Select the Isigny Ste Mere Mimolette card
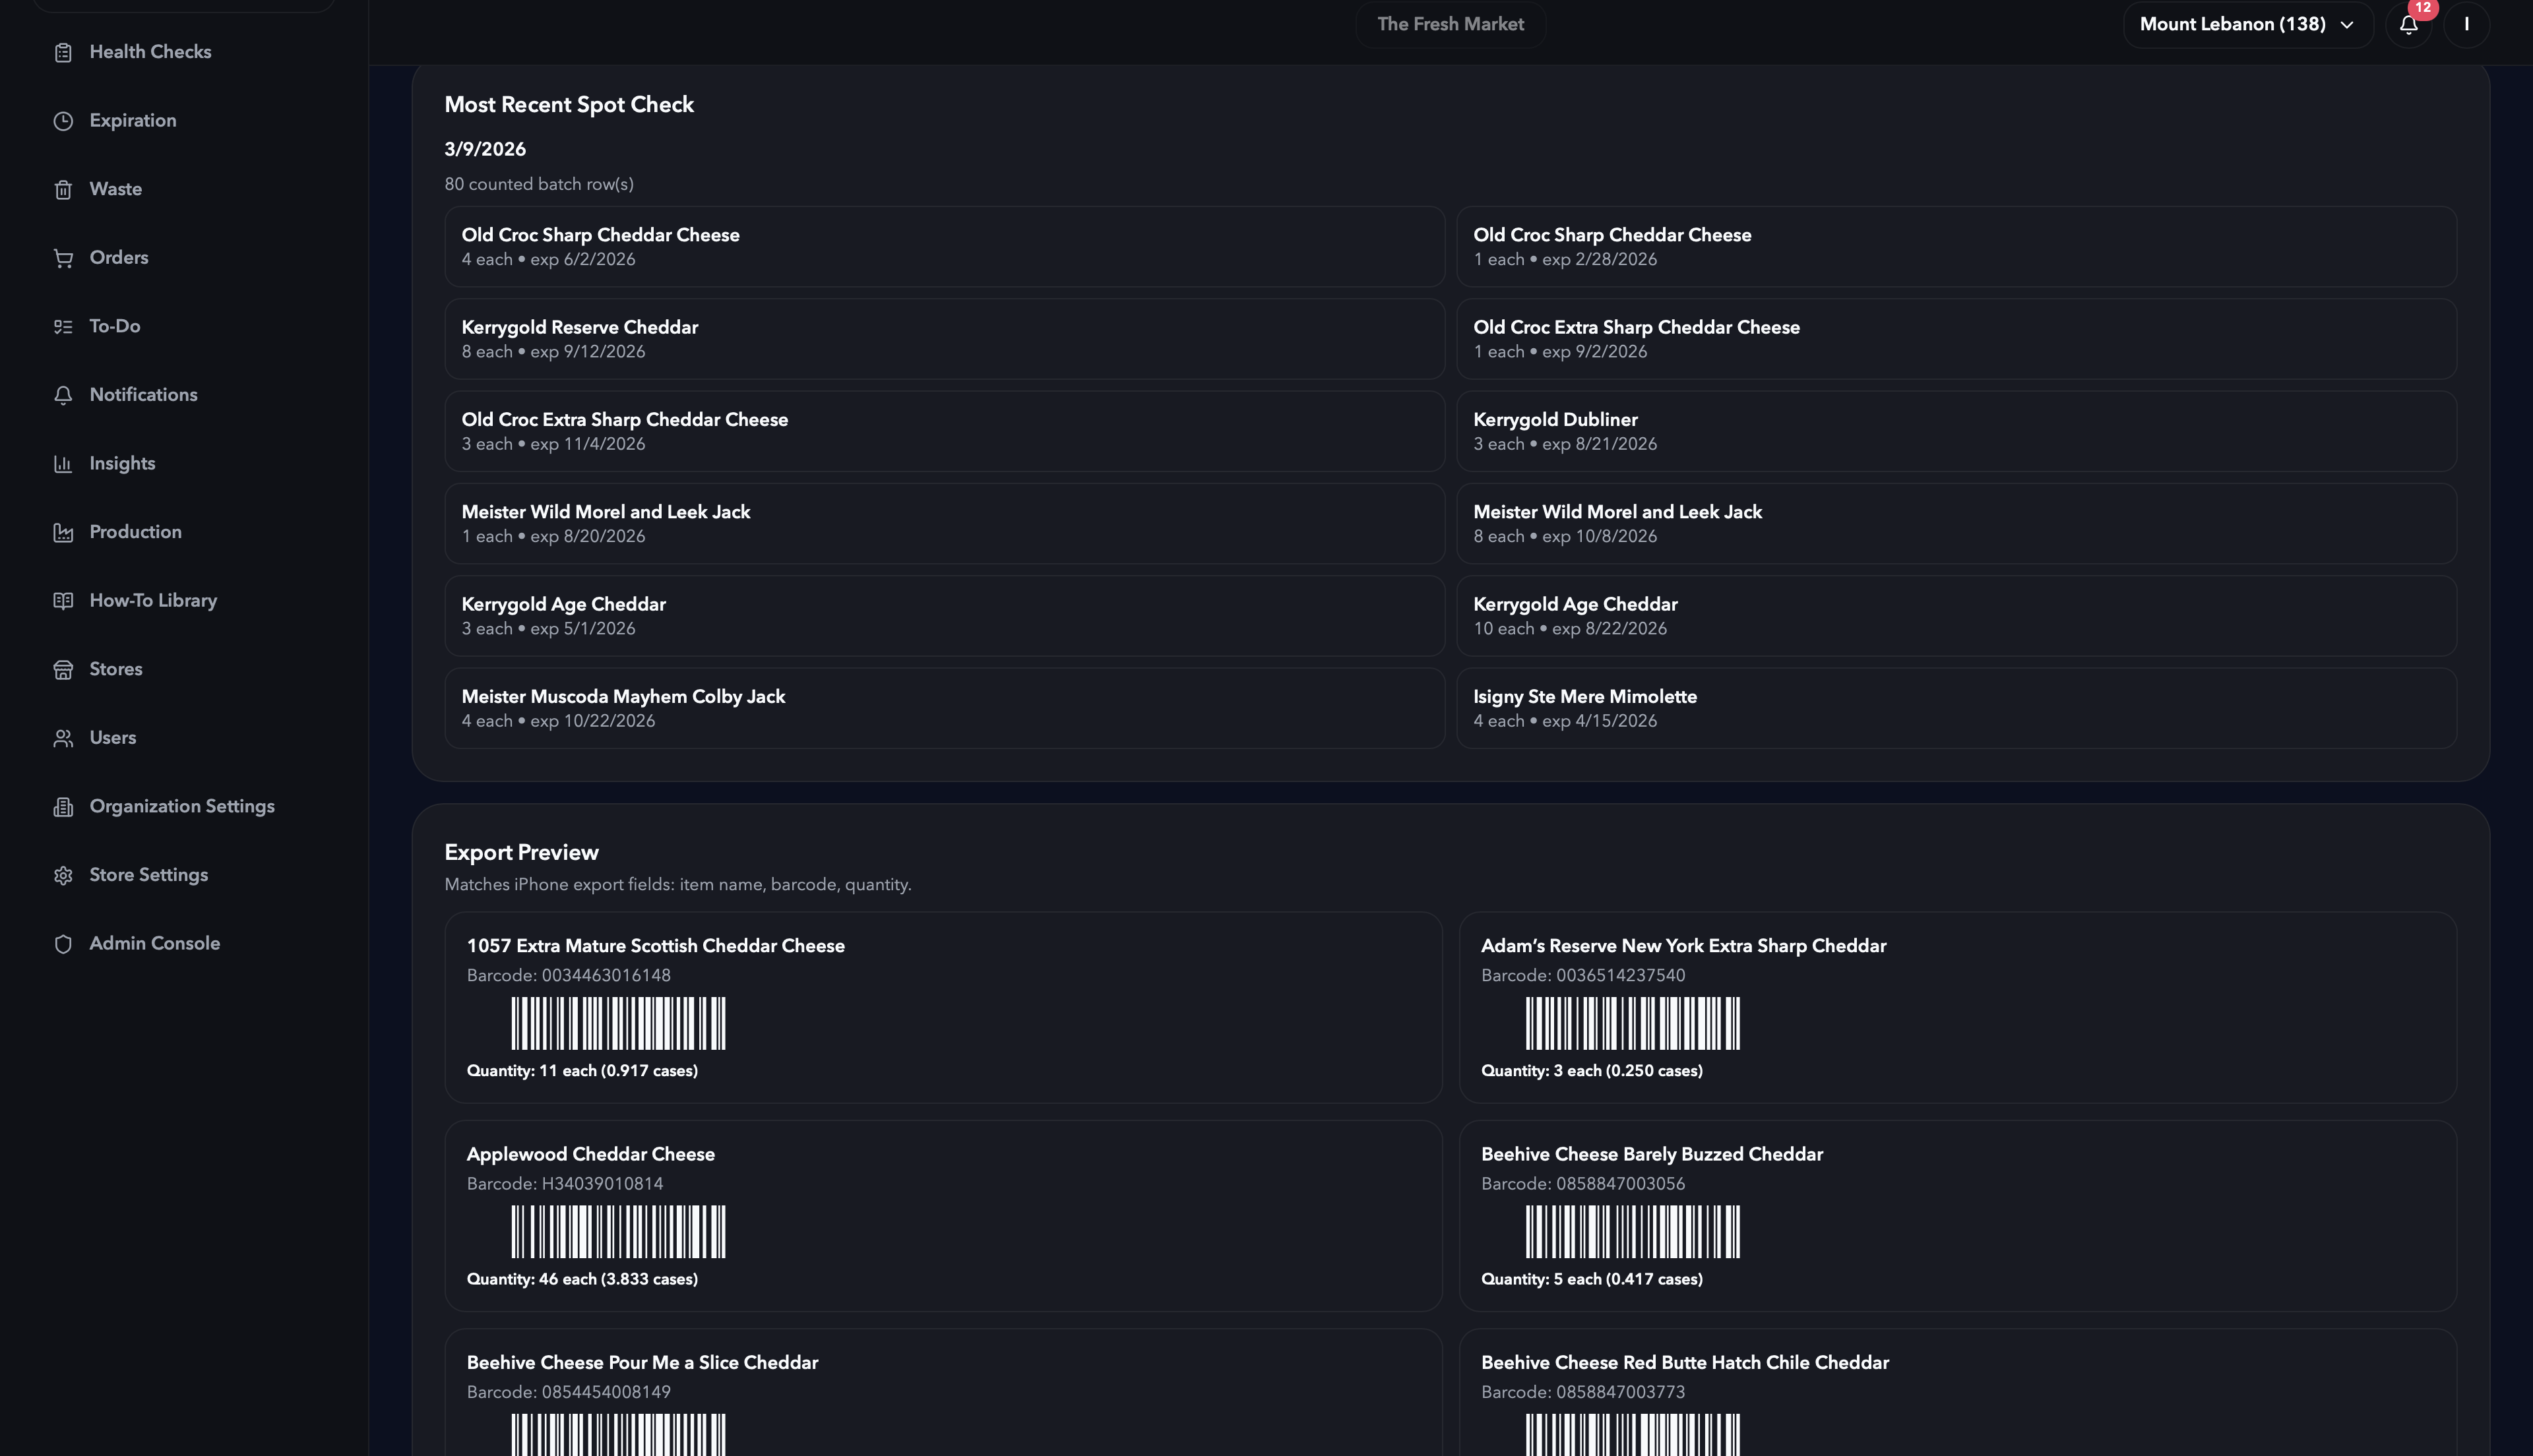The height and width of the screenshot is (1456, 2533). coord(1956,709)
